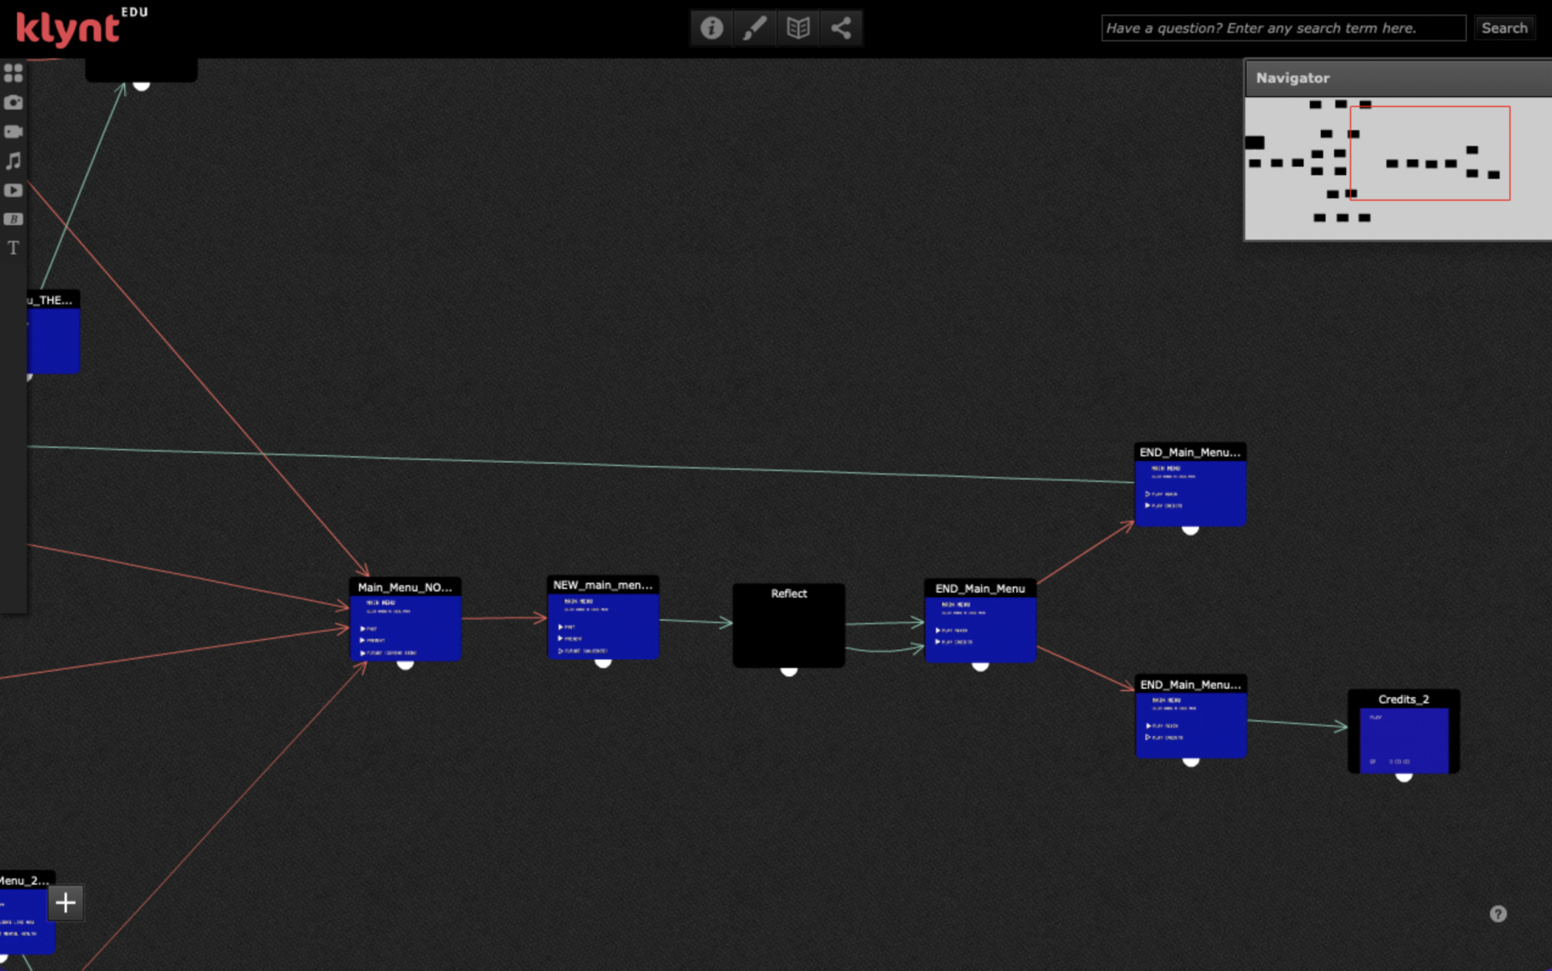Image resolution: width=1552 pixels, height=971 pixels.
Task: Click the connector dot under Credits_2 node
Action: (1404, 776)
